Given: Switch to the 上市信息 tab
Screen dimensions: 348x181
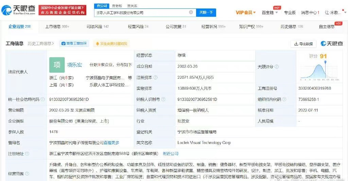Looking at the screenshot, I should click(x=57, y=26).
